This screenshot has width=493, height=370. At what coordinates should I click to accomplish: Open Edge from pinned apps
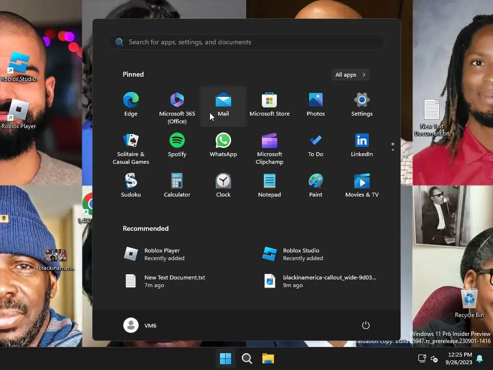point(131,105)
